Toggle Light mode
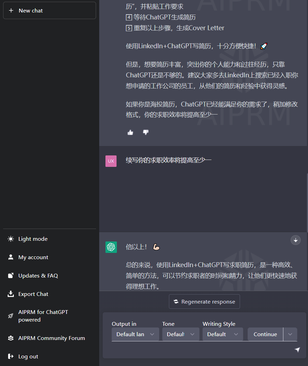The image size is (308, 366). pos(10,239)
